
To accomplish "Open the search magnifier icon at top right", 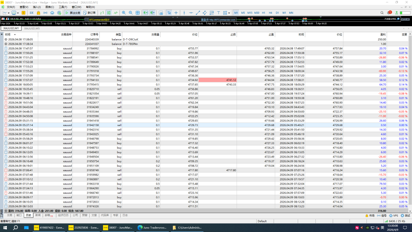I will pyautogui.click(x=382, y=13).
